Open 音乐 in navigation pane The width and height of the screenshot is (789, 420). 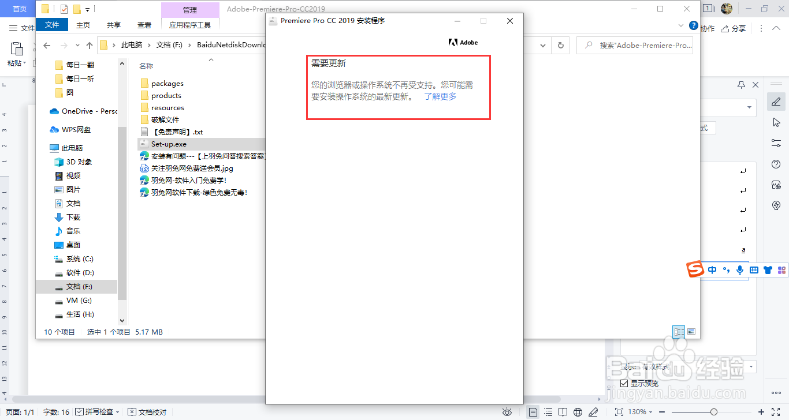pos(67,231)
